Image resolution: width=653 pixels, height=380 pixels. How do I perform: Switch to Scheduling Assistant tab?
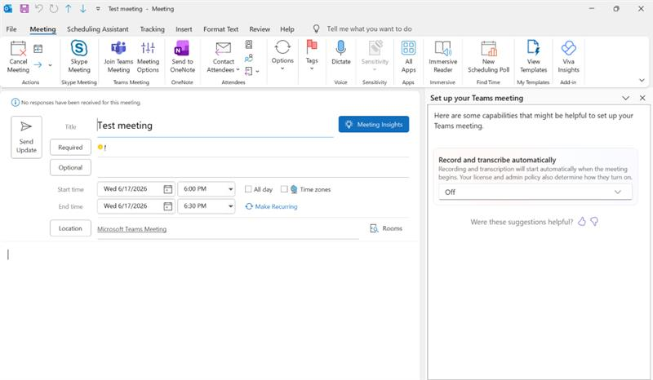coord(97,29)
